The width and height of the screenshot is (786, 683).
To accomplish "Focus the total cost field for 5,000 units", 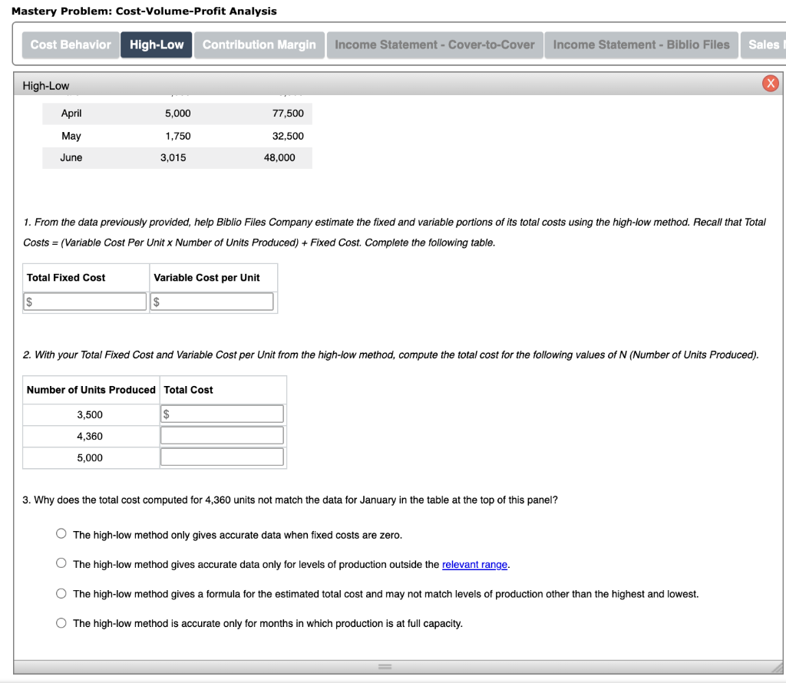I will pyautogui.click(x=222, y=457).
